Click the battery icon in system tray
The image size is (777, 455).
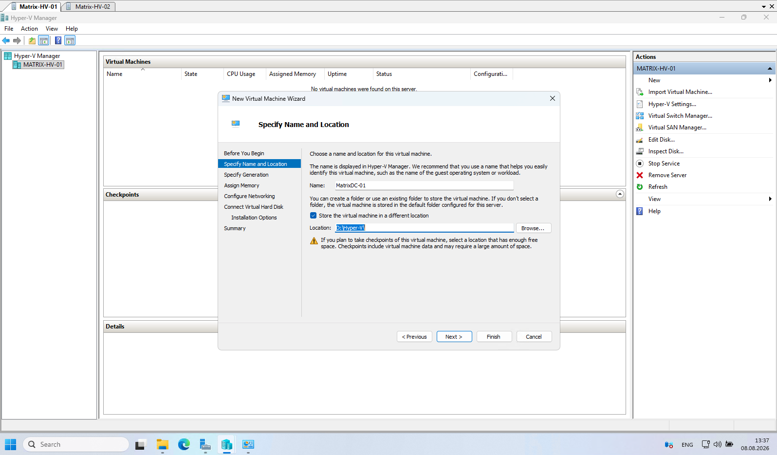pyautogui.click(x=729, y=444)
